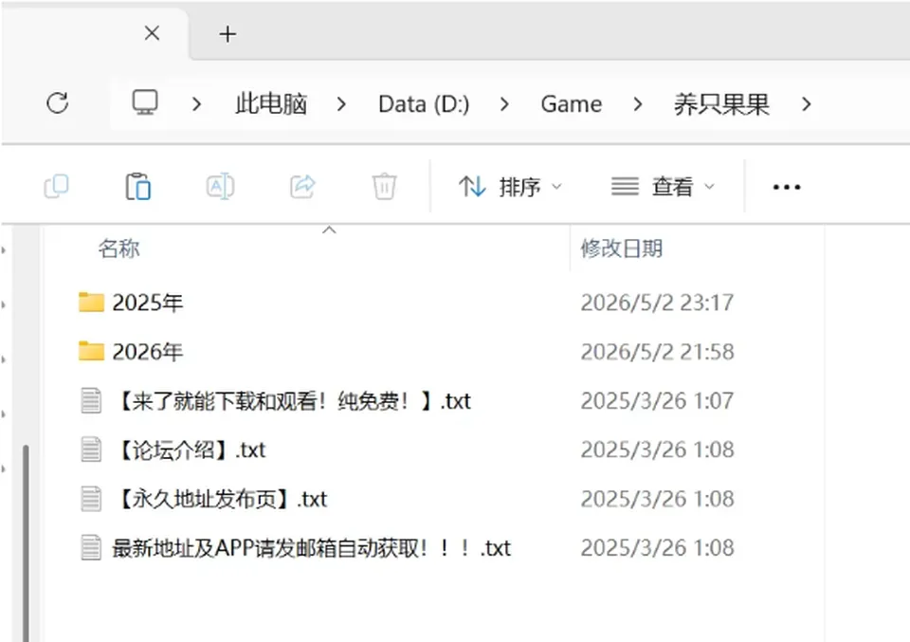Add a new tab with plus button
The width and height of the screenshot is (910, 642).
[227, 34]
